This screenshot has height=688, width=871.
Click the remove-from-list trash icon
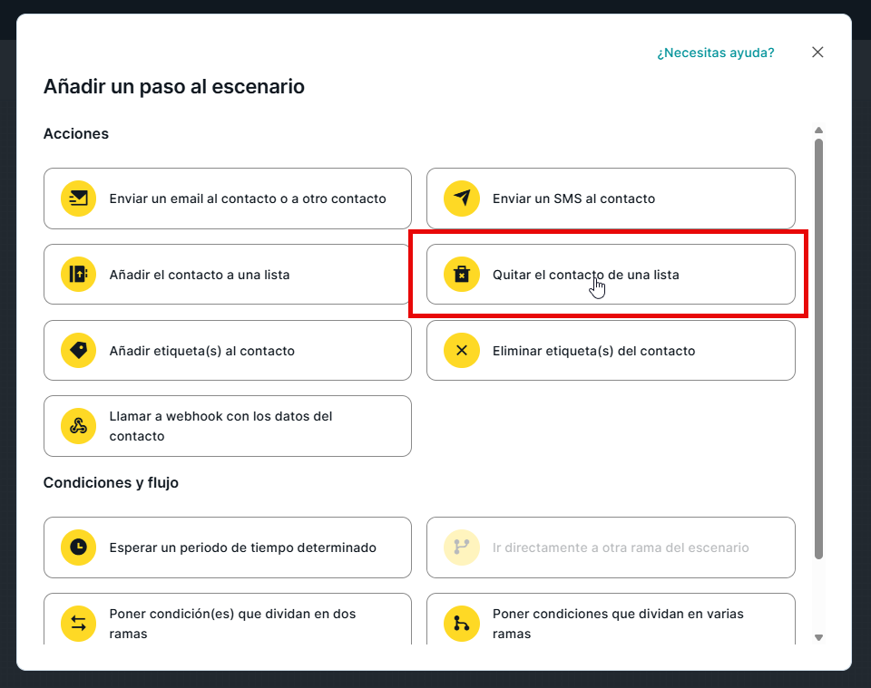pyautogui.click(x=462, y=274)
